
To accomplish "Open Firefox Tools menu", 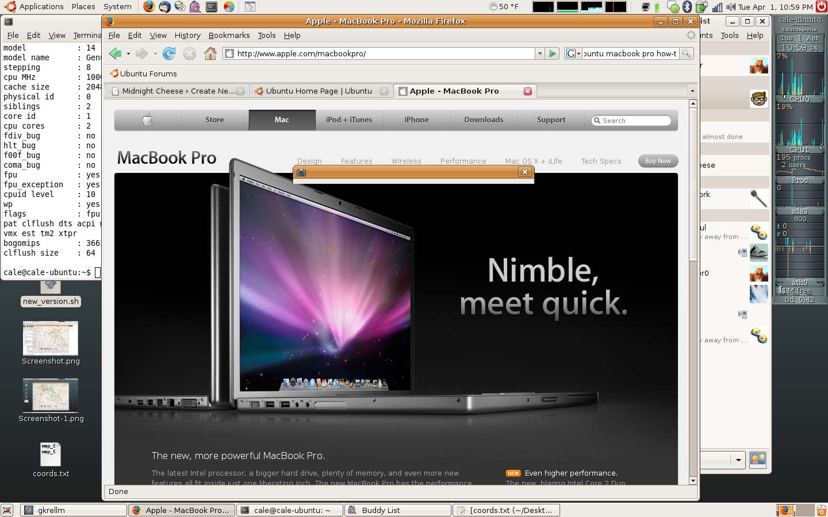I will 267,35.
